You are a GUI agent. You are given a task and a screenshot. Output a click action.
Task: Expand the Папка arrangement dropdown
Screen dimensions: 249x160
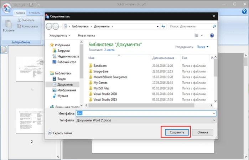pos(202,47)
